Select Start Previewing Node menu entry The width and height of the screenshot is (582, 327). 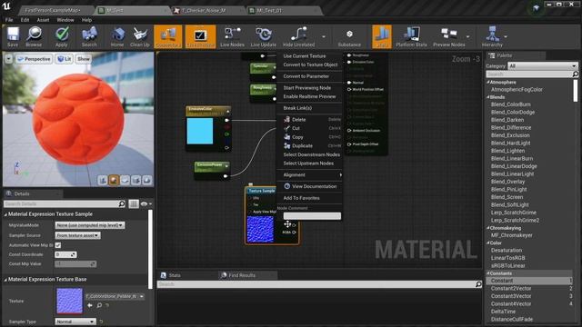307,88
